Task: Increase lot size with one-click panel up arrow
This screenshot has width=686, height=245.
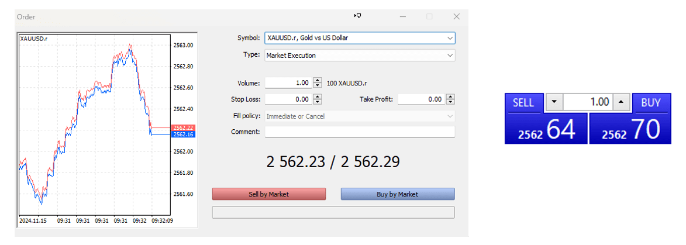Action: pos(620,103)
